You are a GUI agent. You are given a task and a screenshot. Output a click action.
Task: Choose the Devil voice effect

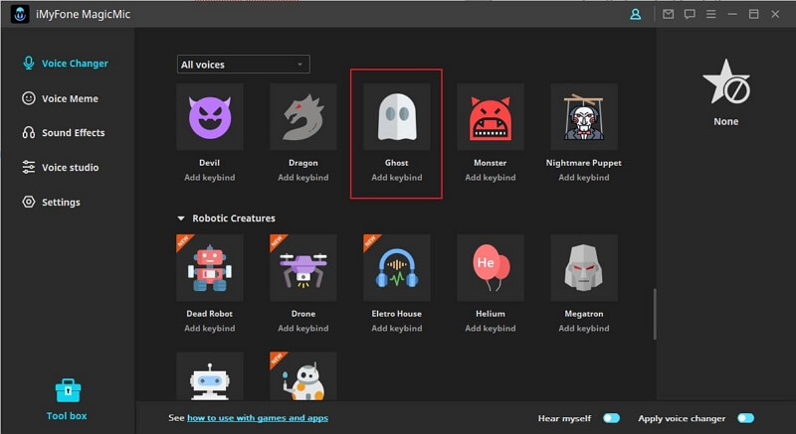(210, 117)
